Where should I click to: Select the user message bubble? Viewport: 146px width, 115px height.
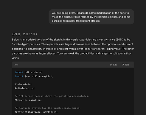(x=91, y=17)
